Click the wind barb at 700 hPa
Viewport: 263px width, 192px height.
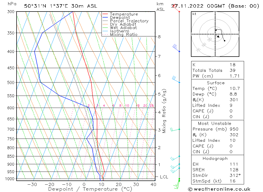[x=175, y=129]
